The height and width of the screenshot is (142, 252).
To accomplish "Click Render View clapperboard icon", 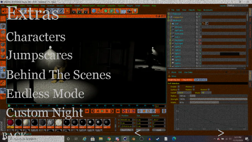I will point(74,11).
